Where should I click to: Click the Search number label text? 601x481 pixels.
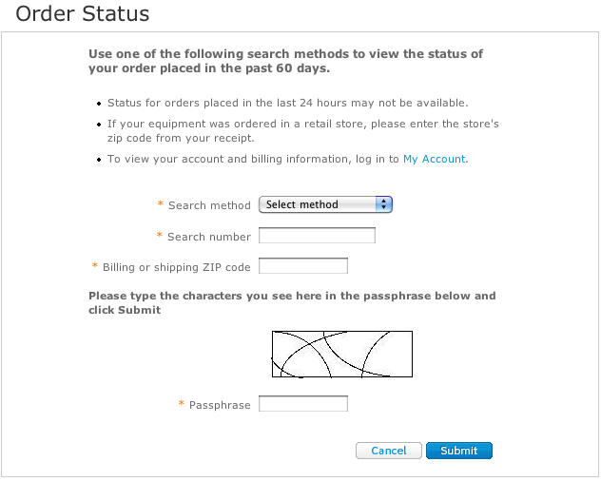point(209,237)
